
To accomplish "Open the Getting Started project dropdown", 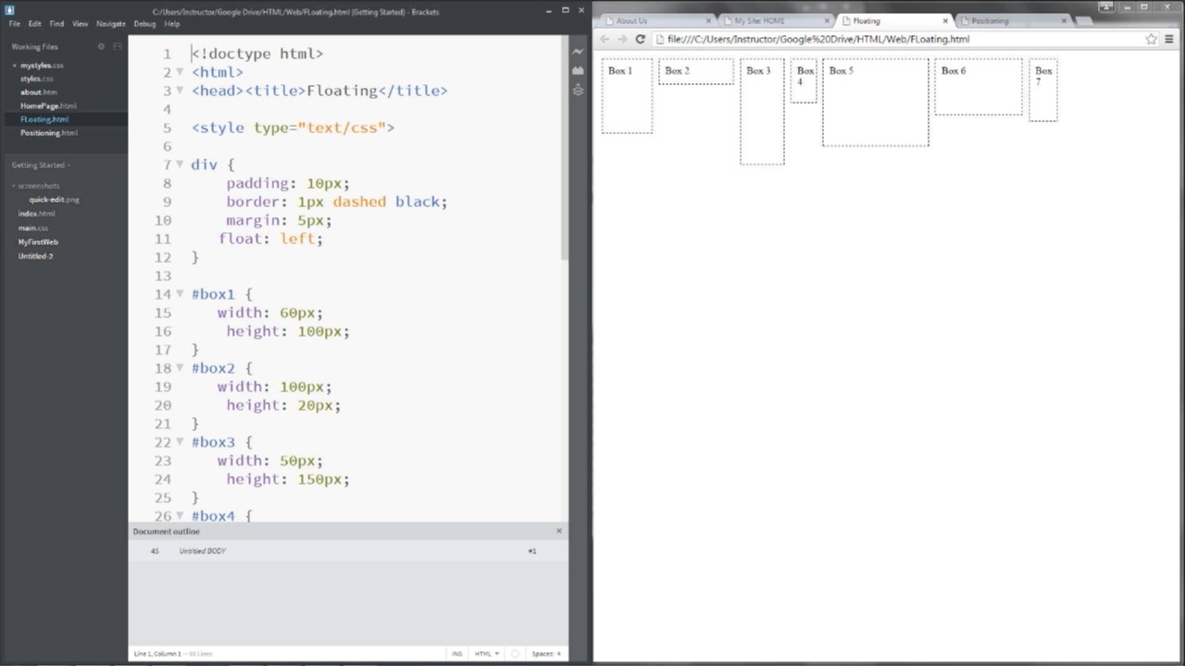I will 42,165.
